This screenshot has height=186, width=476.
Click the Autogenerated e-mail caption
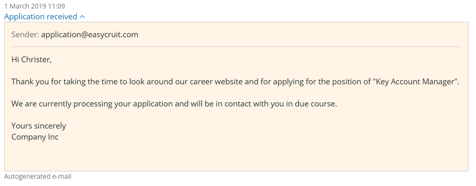[38, 176]
